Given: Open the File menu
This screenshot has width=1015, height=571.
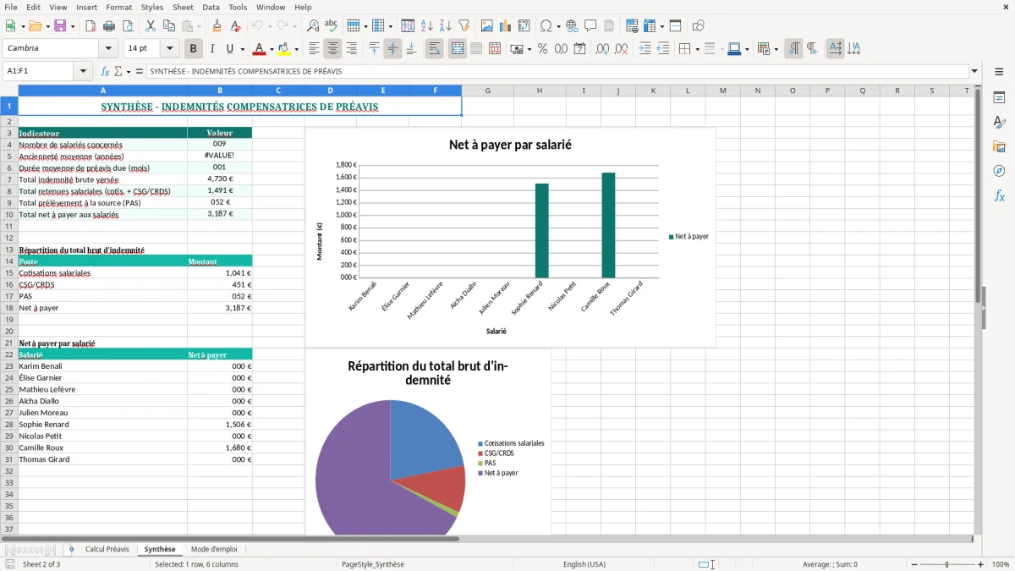Looking at the screenshot, I should [x=11, y=7].
